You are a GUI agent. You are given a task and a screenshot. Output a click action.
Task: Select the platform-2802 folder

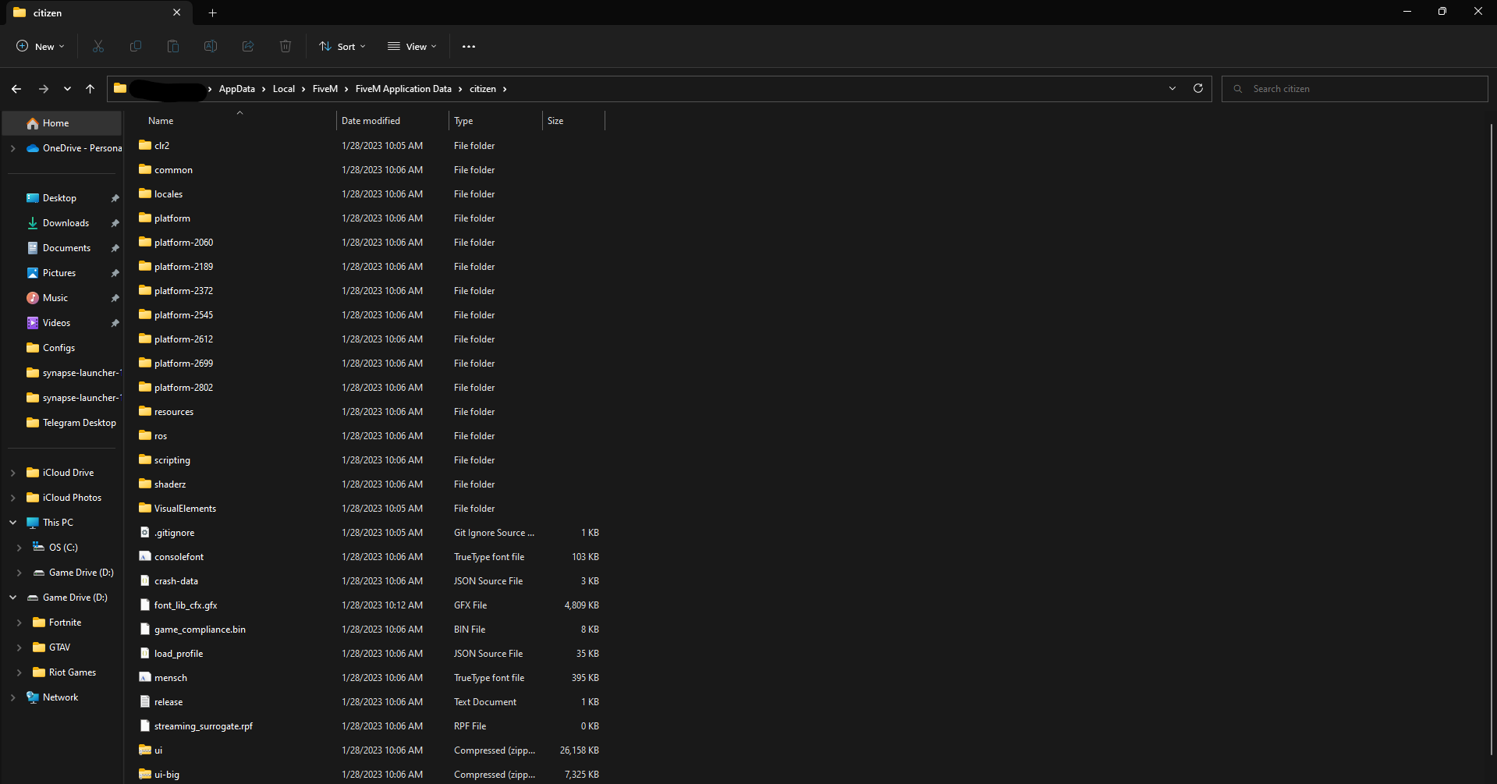click(183, 388)
